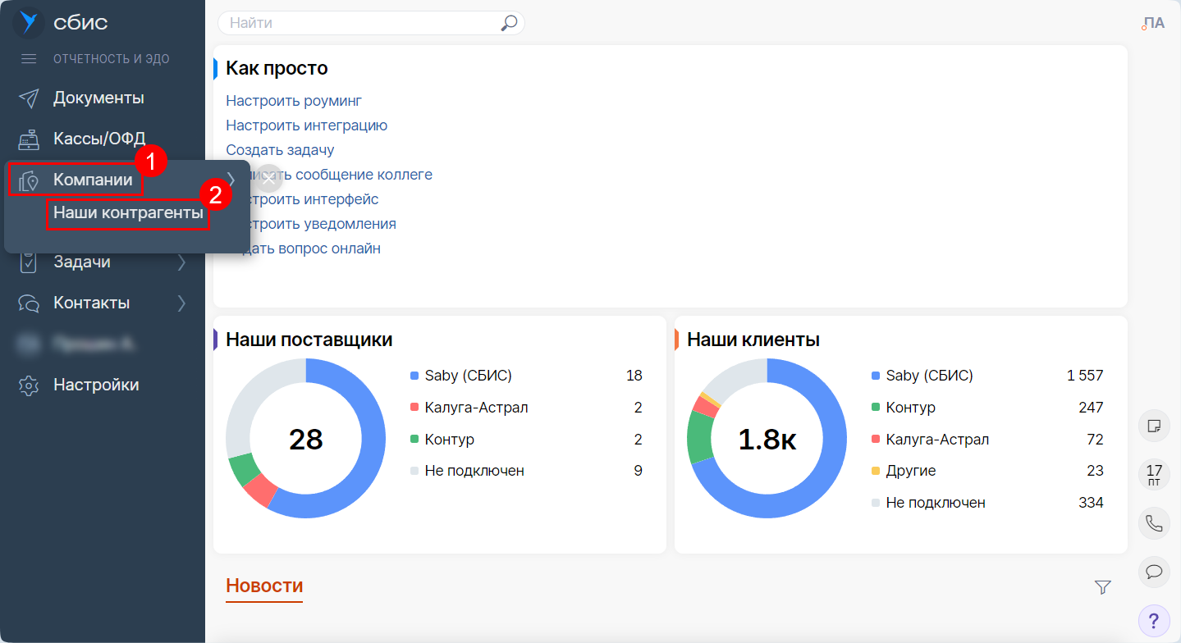Click the blurred user name in sidebar
This screenshot has height=643, width=1181.
[94, 344]
